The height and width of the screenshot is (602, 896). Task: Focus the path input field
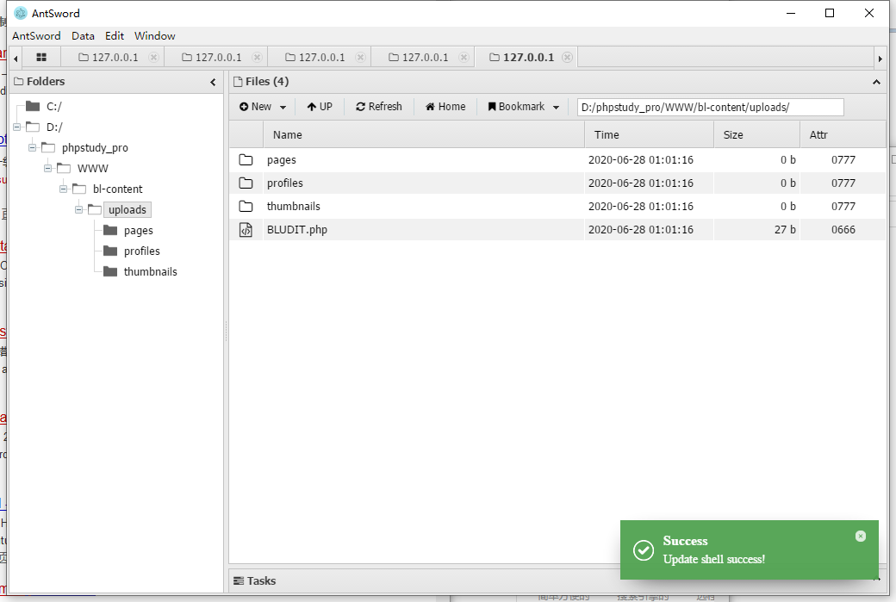[710, 107]
